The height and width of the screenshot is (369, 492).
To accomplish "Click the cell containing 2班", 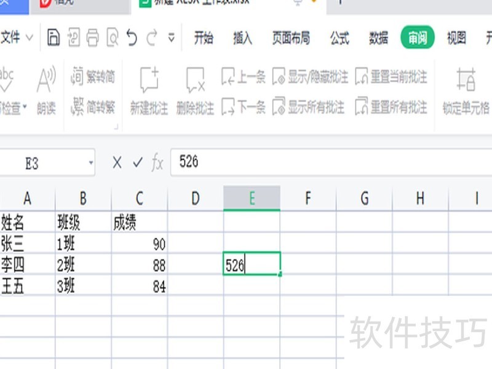I will coord(83,264).
